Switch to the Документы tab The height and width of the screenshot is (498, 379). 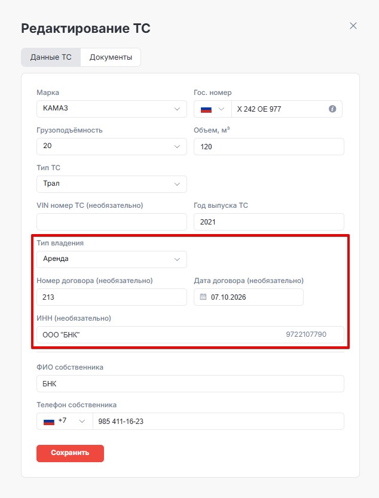click(111, 57)
